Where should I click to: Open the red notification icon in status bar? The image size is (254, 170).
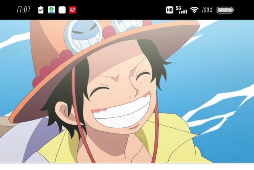tap(73, 10)
